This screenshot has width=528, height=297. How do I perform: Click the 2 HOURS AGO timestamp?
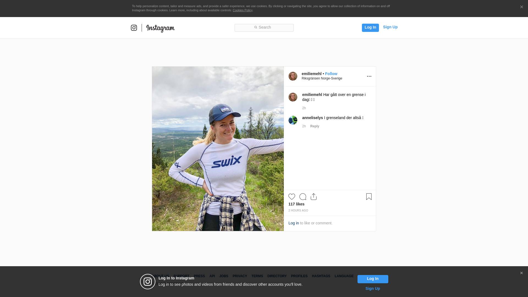pyautogui.click(x=298, y=211)
